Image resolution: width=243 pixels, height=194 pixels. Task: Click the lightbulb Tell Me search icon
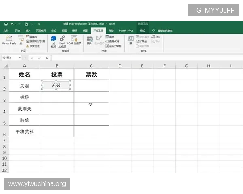(x=153, y=31)
